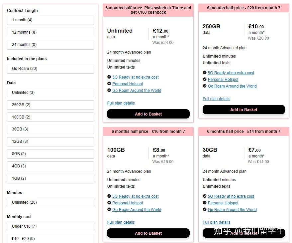
Task: Open Go Roam Around the World on 250GB plan
Action: (232, 86)
